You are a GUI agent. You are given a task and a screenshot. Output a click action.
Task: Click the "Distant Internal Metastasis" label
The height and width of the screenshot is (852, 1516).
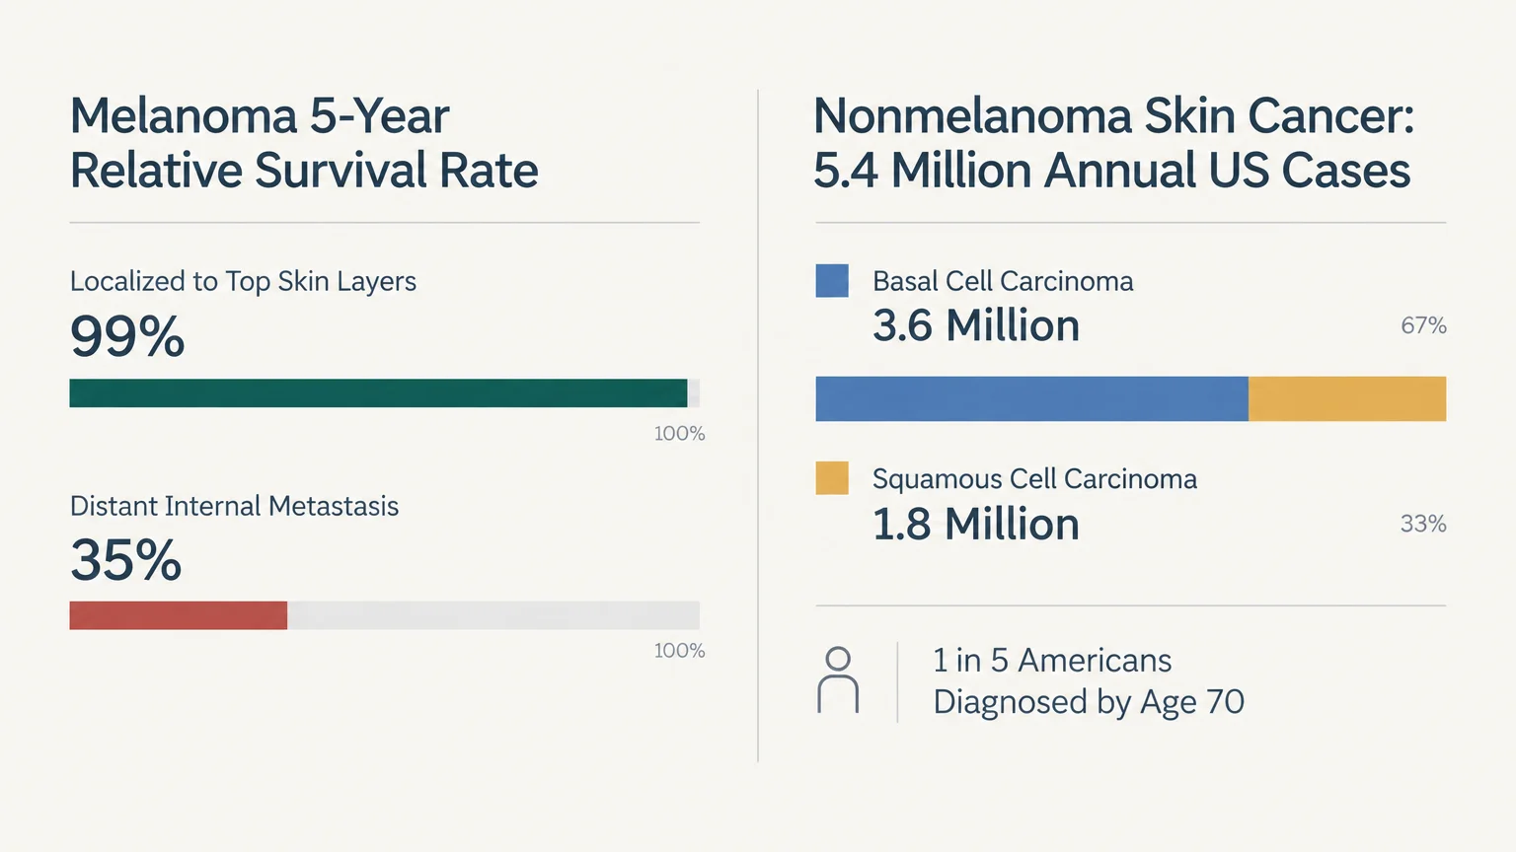click(234, 506)
